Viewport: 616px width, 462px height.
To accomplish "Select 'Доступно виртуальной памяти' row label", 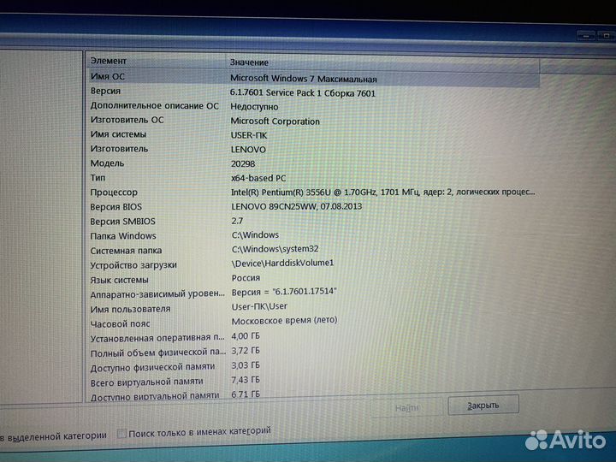I will (154, 396).
